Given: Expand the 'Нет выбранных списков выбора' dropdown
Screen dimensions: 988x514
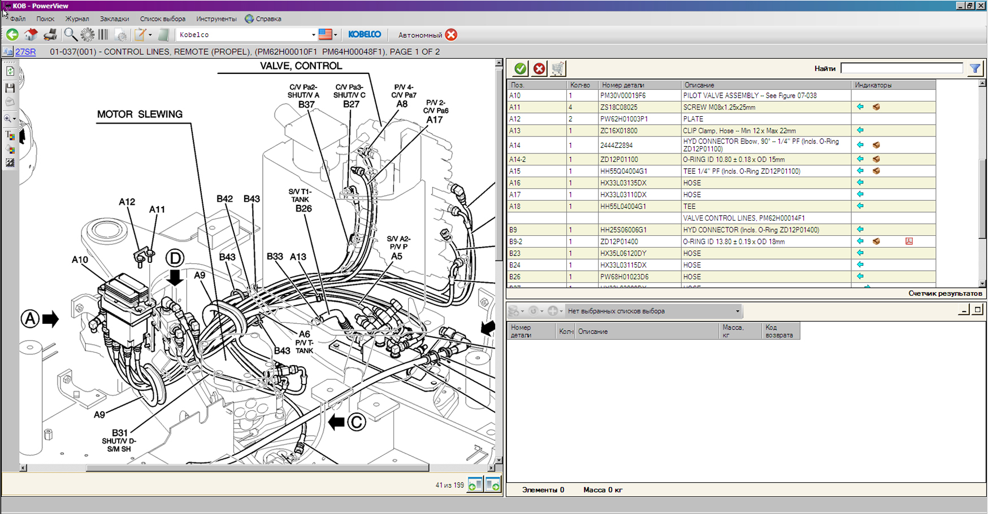Looking at the screenshot, I should 737,311.
